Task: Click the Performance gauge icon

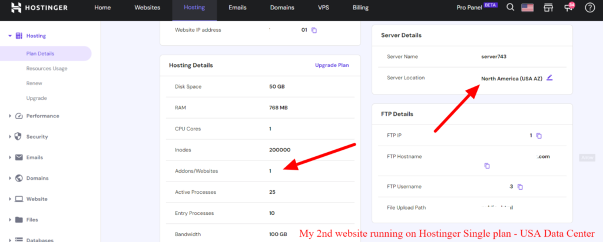Action: (x=19, y=116)
